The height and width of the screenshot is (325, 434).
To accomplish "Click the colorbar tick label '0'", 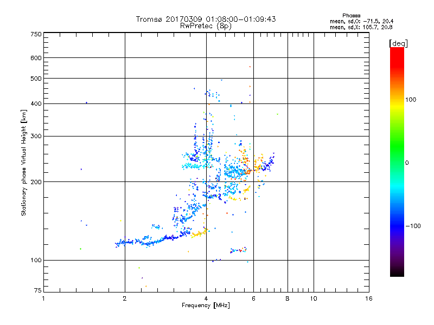I will (407, 162).
